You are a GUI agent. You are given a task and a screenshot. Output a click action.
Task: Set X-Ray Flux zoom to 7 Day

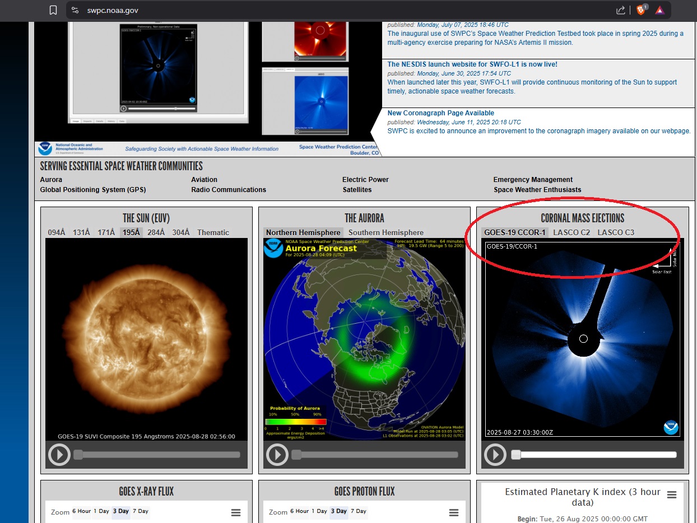click(140, 511)
